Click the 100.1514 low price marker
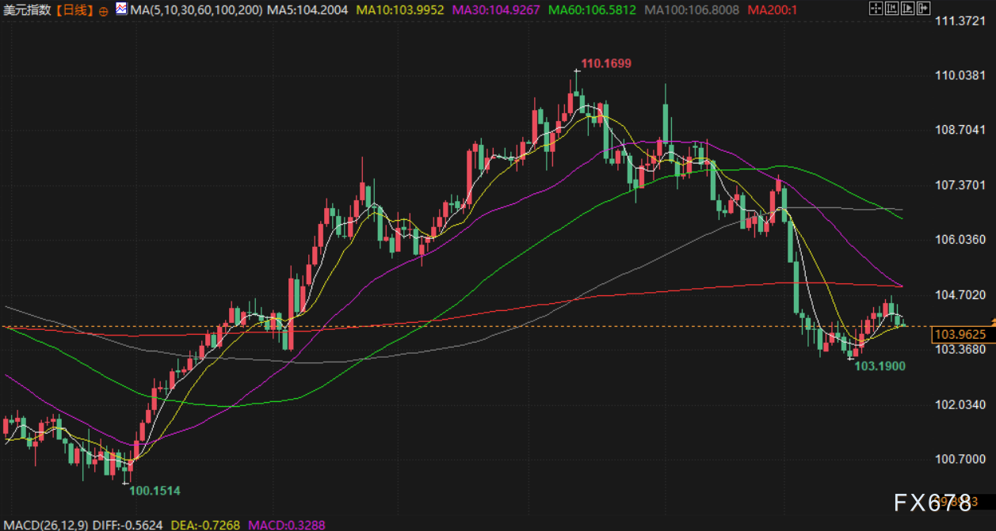The image size is (996, 531). click(155, 491)
